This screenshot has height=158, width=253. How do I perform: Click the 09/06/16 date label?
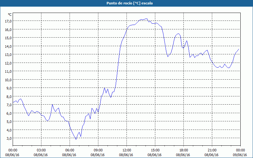(240, 155)
